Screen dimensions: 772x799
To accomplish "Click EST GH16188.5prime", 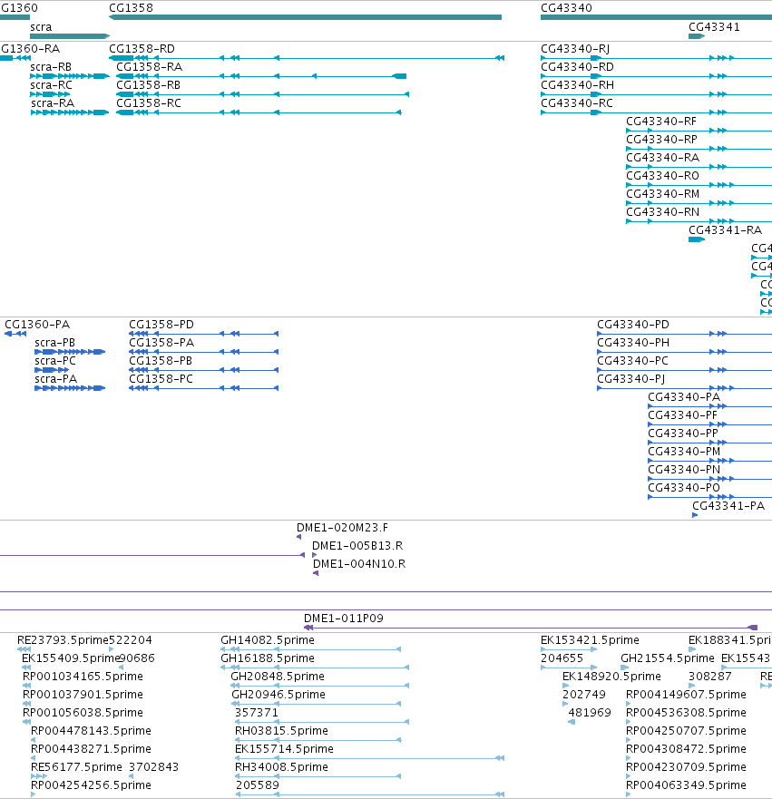I will point(267,658).
